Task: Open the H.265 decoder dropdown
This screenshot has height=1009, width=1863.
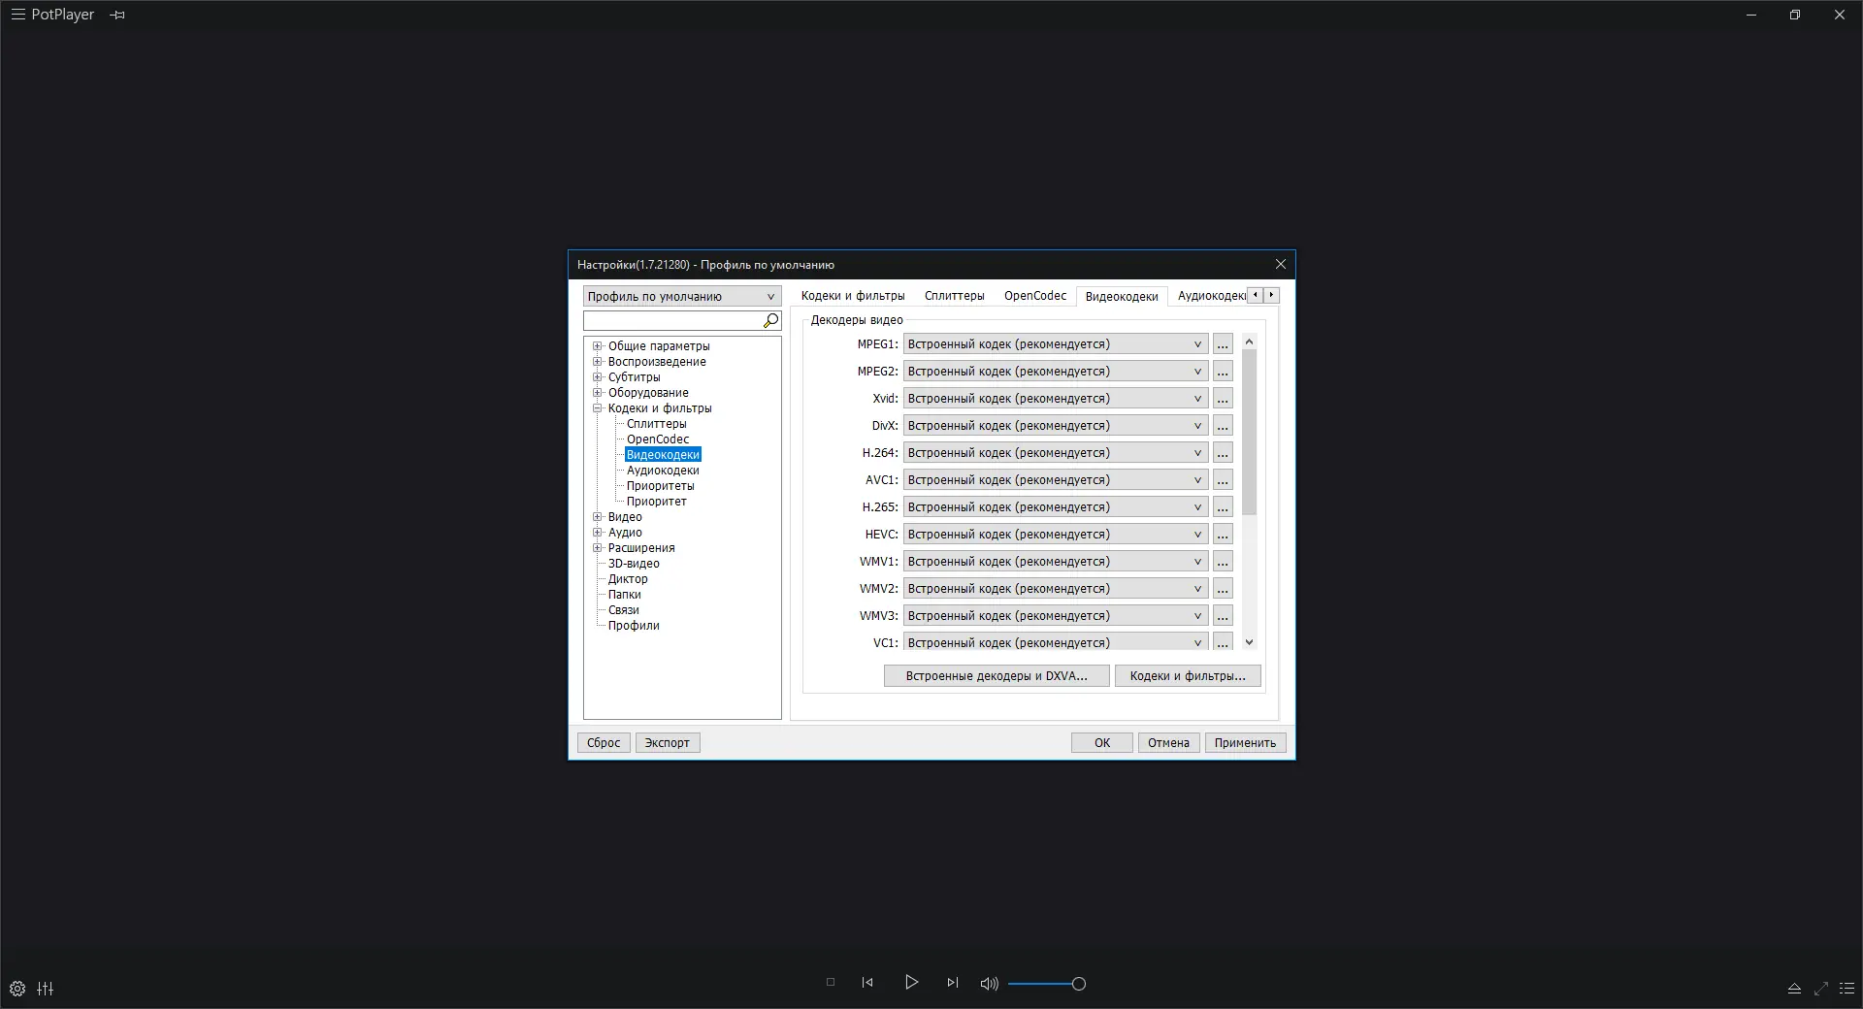Action: [1056, 507]
